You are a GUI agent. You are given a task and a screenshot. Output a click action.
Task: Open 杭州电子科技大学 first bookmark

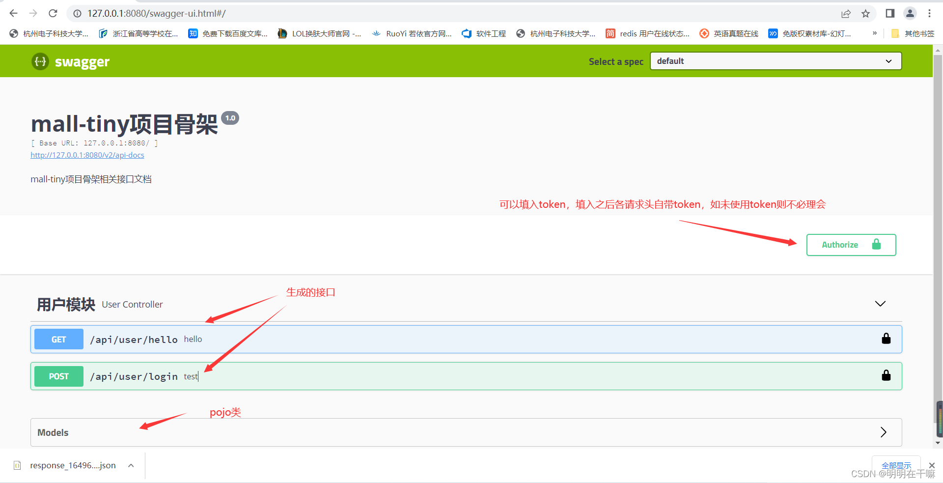click(x=49, y=33)
